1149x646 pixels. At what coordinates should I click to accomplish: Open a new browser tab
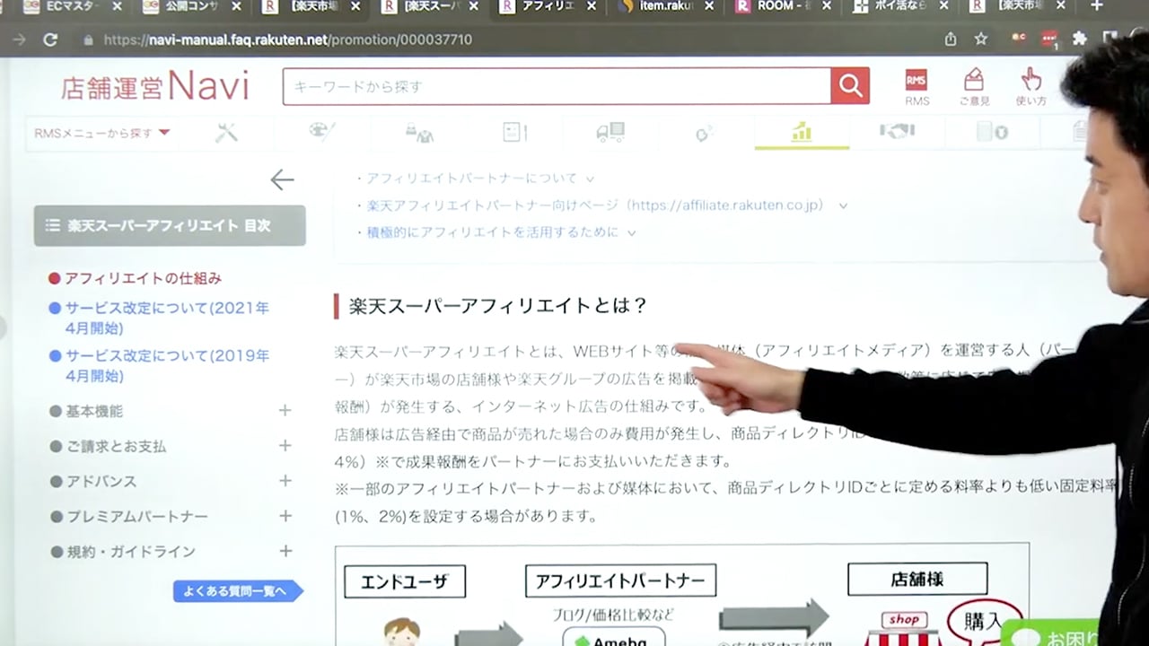click(1096, 6)
